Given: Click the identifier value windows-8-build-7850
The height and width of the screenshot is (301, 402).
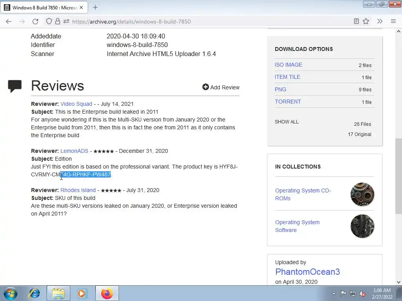Looking at the screenshot, I should [137, 45].
